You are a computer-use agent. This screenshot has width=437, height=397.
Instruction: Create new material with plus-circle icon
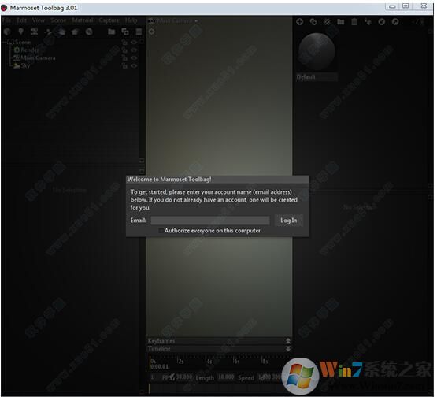pyautogui.click(x=300, y=22)
